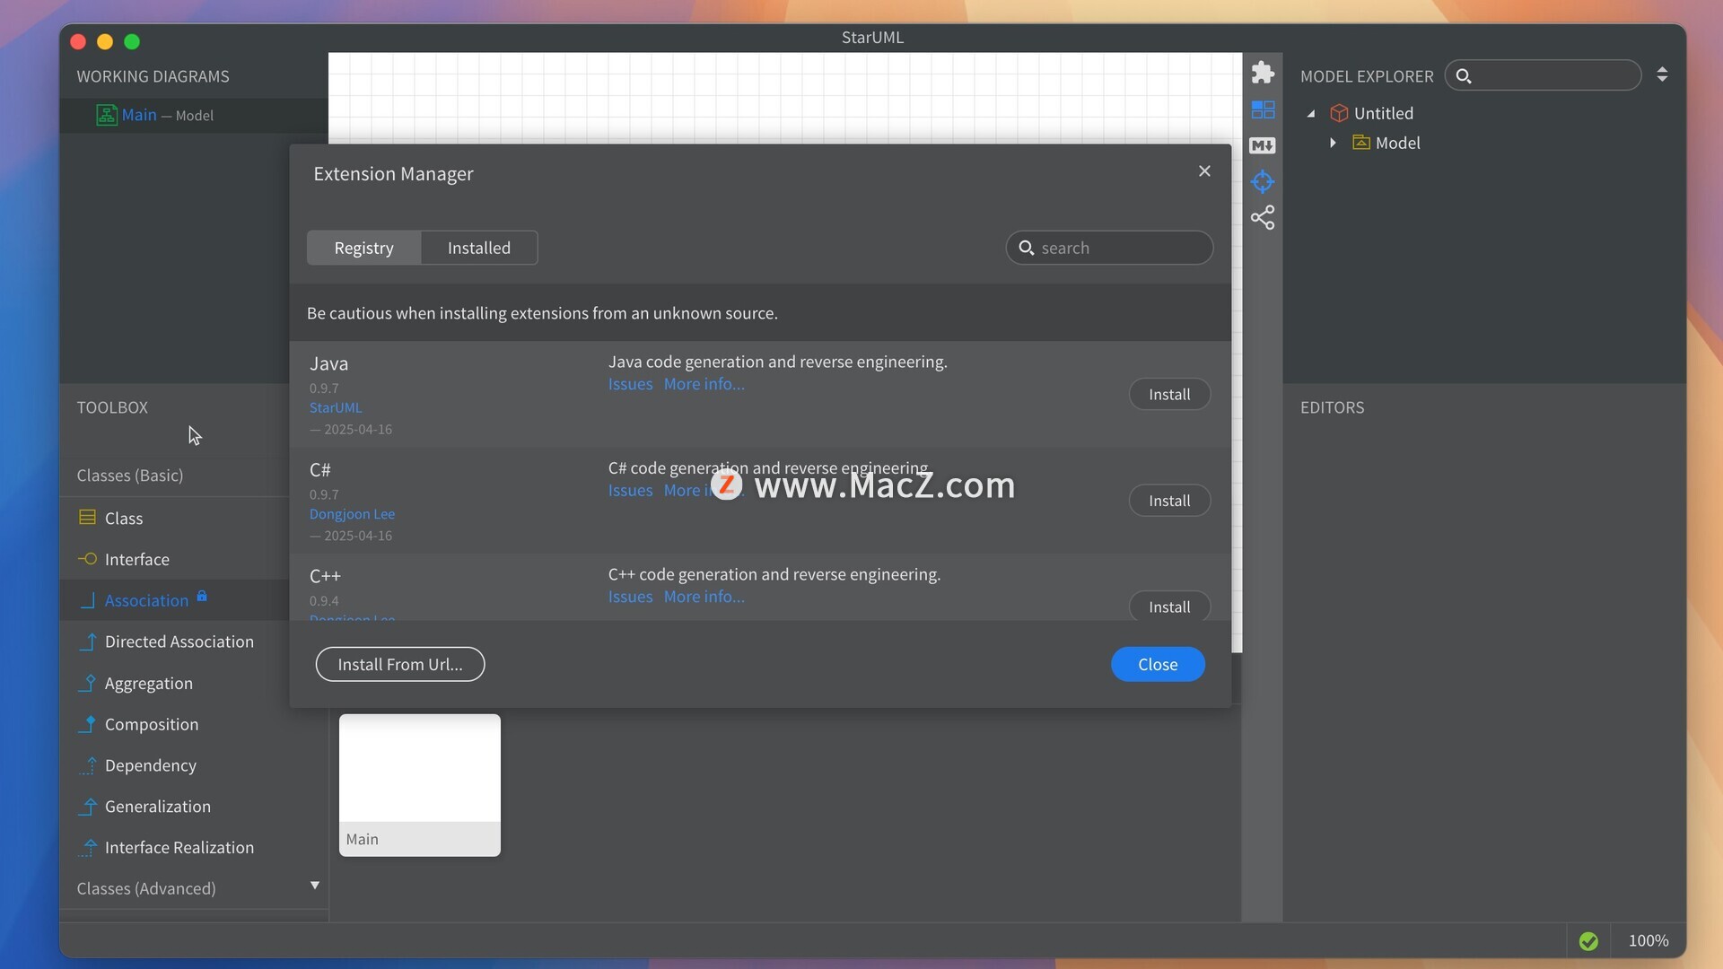Install the C++ extension
The image size is (1723, 969).
coord(1169,607)
